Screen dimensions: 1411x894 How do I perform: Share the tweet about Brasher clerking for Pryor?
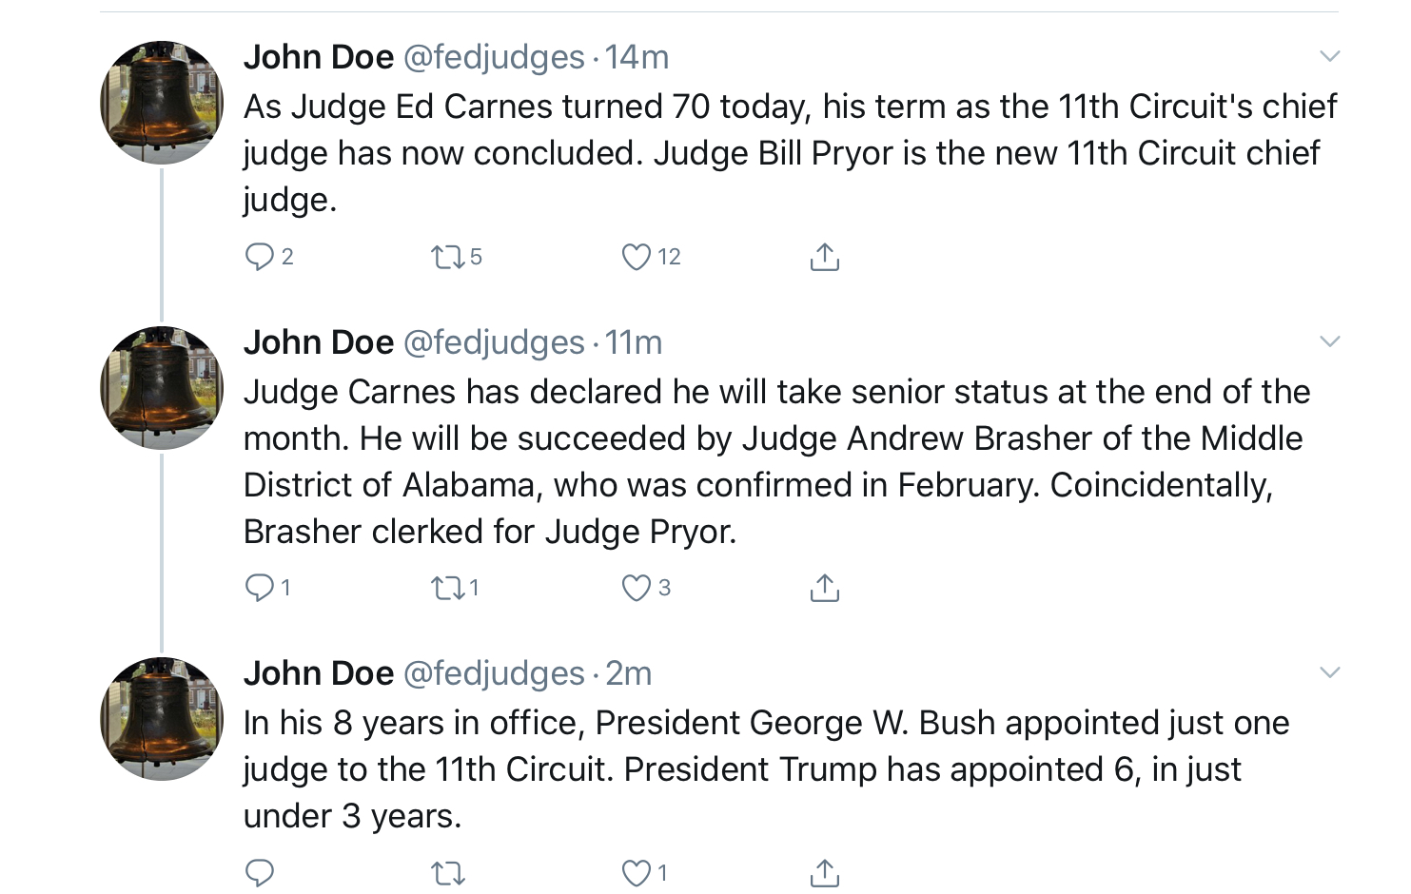824,587
